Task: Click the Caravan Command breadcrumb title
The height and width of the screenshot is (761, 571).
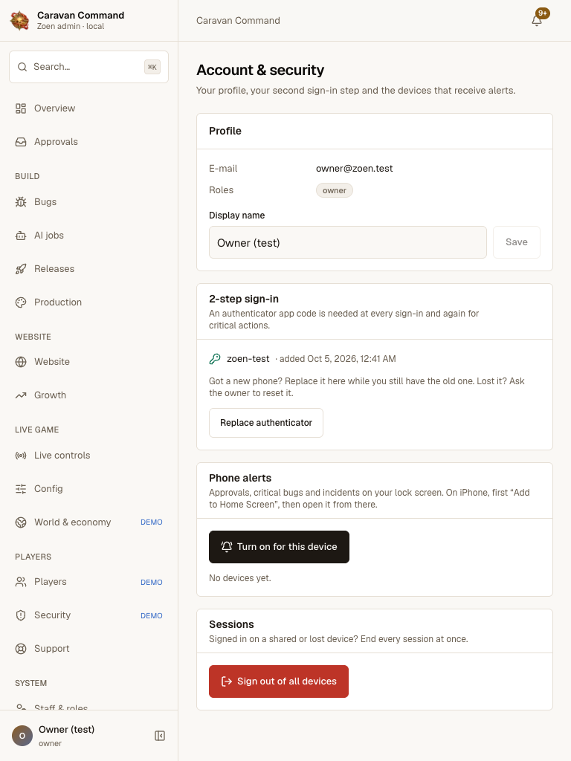Action: pos(238,20)
